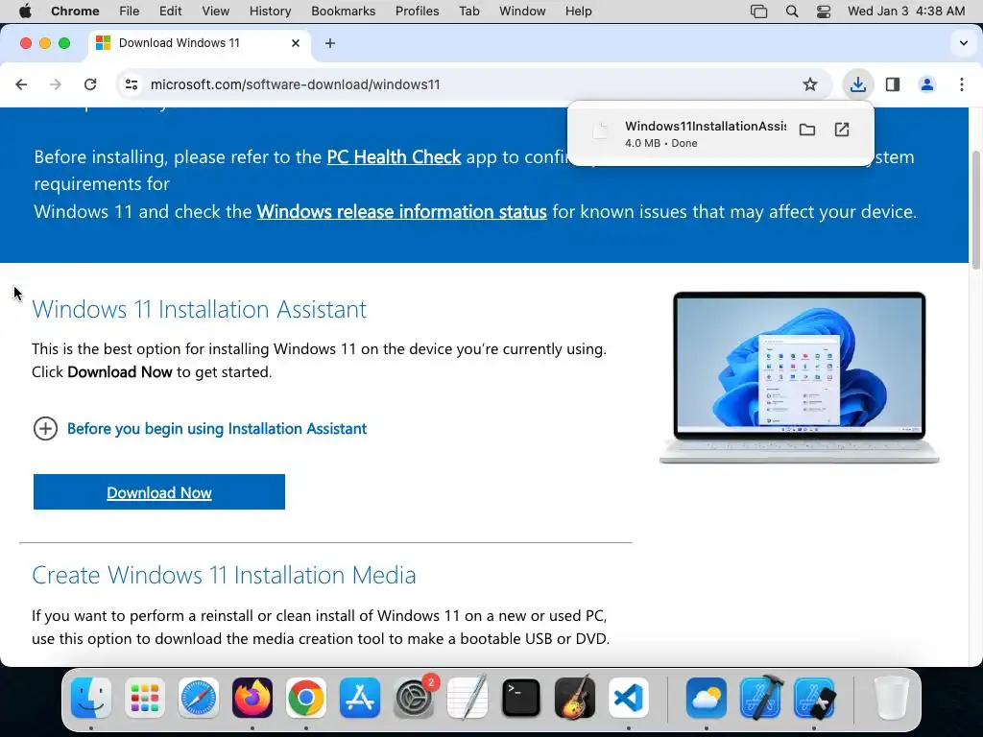Open the Help menu
Image resolution: width=983 pixels, height=737 pixels.
point(578,11)
